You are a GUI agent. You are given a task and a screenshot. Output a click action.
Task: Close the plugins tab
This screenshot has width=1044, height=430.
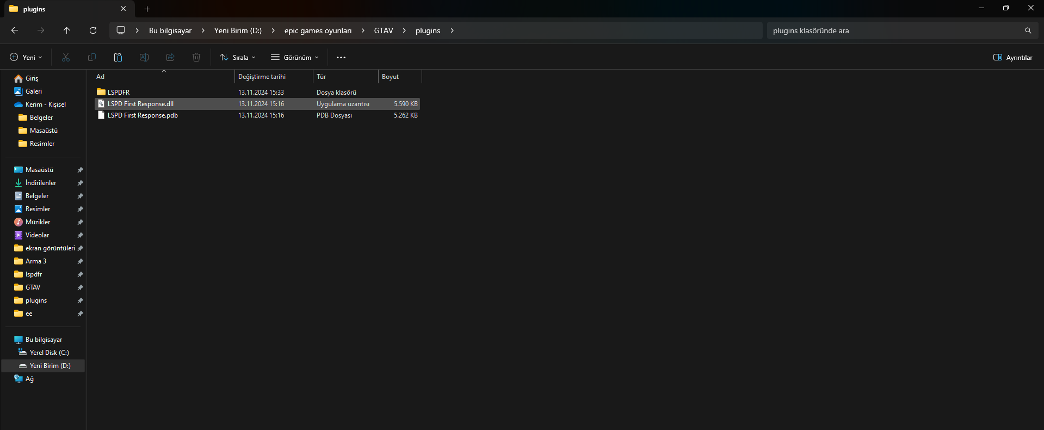click(x=123, y=9)
